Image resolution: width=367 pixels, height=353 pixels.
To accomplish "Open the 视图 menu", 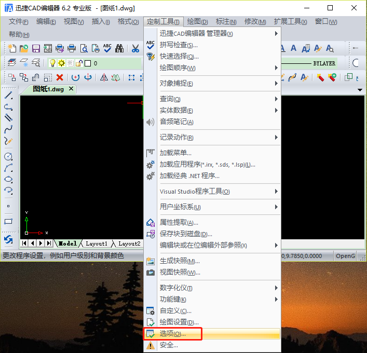I will coord(74,22).
